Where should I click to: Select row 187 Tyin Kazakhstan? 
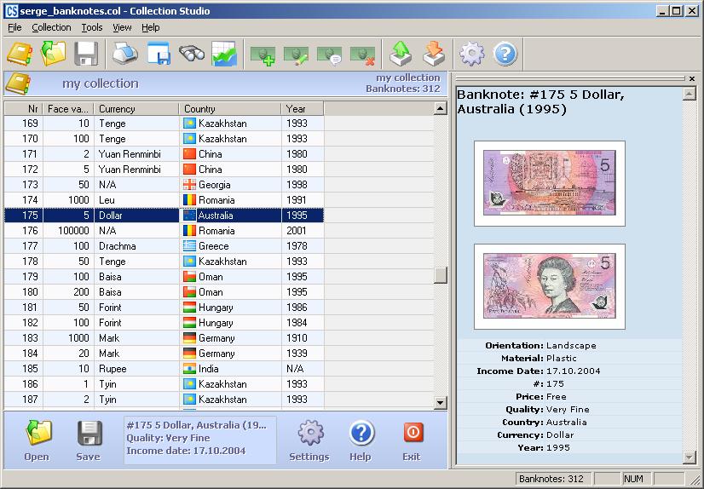point(164,400)
